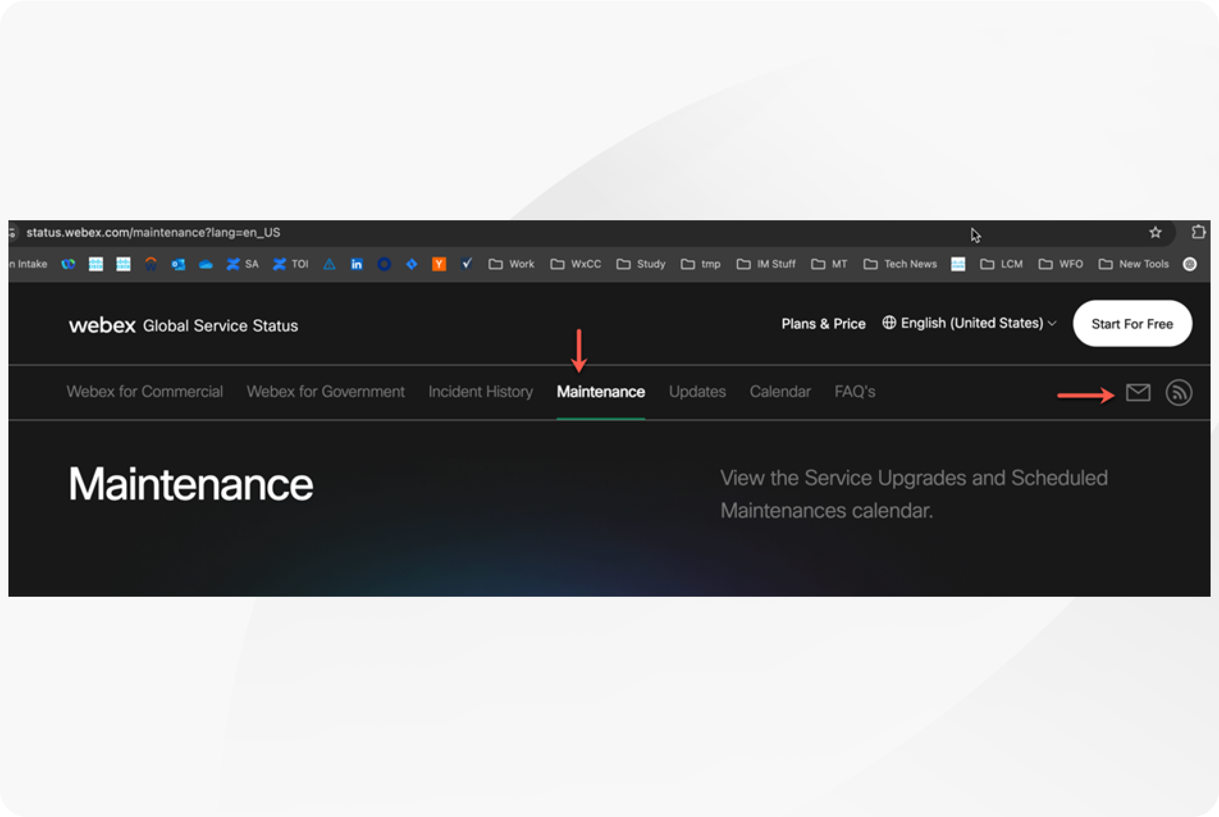The height and width of the screenshot is (817, 1219).
Task: Click the large Maintenance page heading
Action: 191,484
